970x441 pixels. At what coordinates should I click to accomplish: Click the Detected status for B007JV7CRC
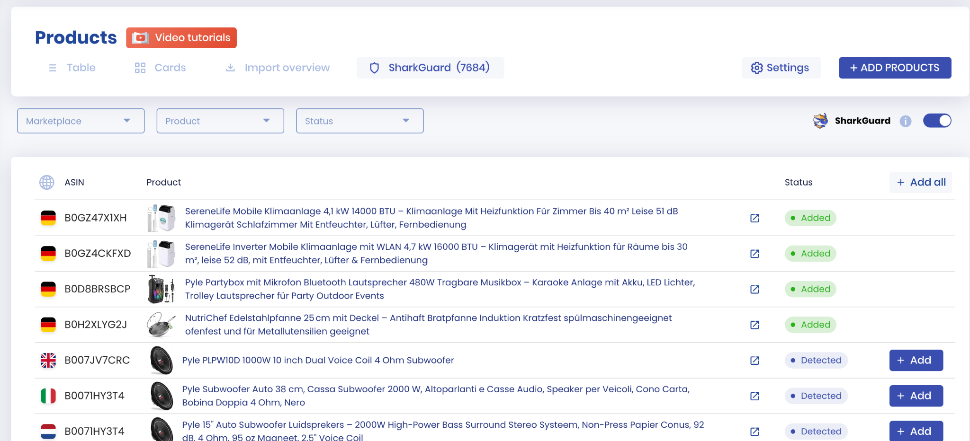click(816, 361)
